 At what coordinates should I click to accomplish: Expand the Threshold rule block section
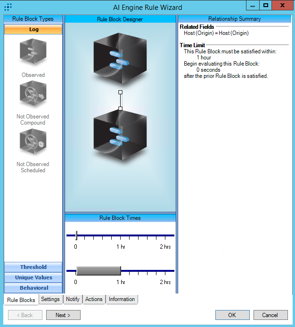pyautogui.click(x=33, y=267)
